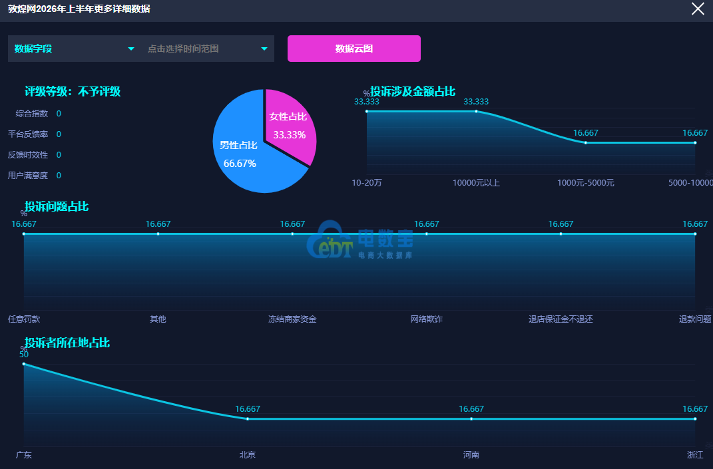Close the 敦煌网 detailed data dialog

(698, 9)
